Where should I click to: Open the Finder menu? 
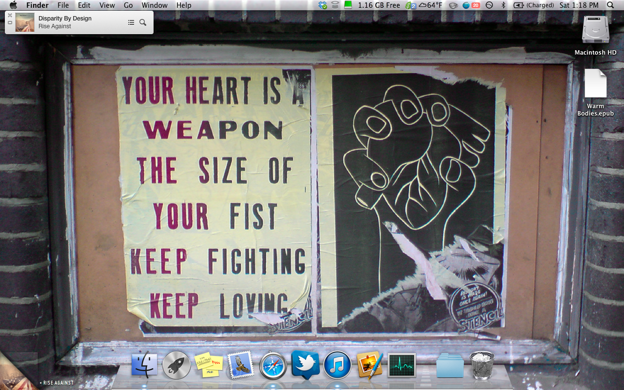tap(37, 5)
